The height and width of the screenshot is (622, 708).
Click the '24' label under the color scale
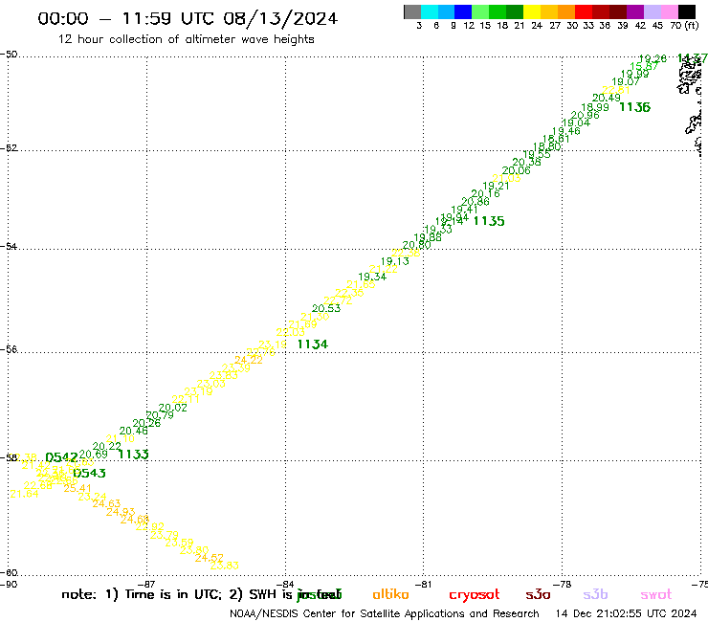click(x=537, y=25)
